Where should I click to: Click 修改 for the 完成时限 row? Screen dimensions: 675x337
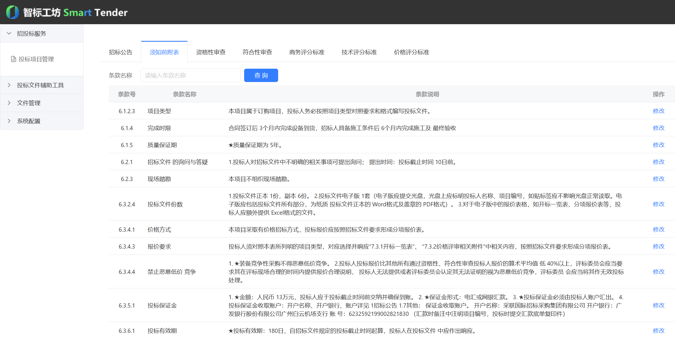click(x=659, y=128)
